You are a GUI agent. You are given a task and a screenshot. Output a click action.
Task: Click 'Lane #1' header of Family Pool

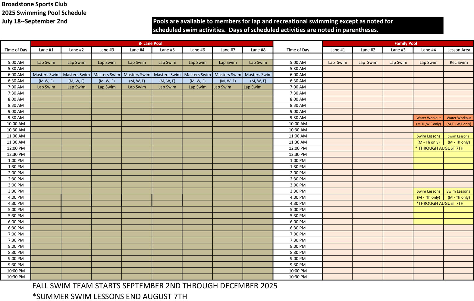[x=337, y=50]
